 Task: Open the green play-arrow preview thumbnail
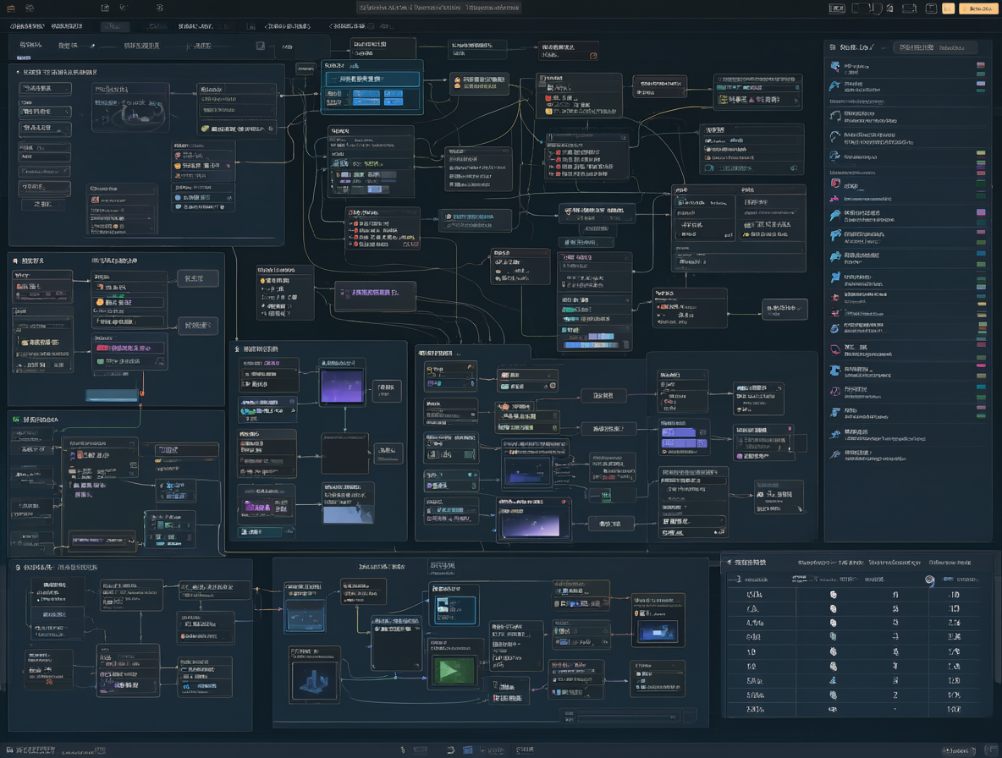[x=454, y=671]
